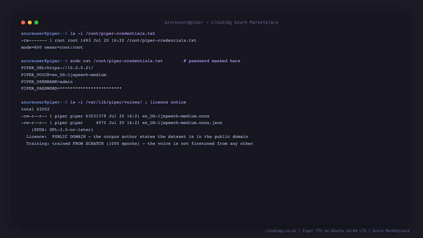Viewport: 423px width, 238px height.
Task: Click the 'Licence: PUBLIC DOMAIN' line
Action: 137,137
